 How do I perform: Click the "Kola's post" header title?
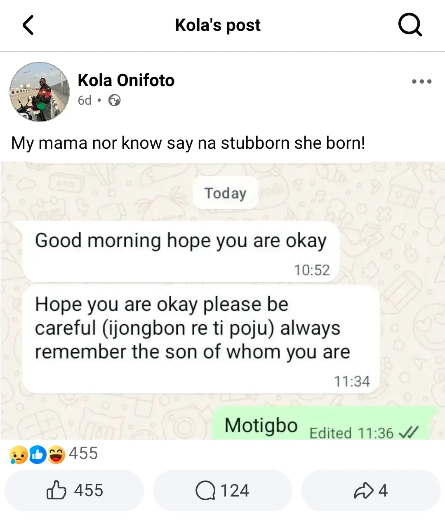[x=218, y=25]
